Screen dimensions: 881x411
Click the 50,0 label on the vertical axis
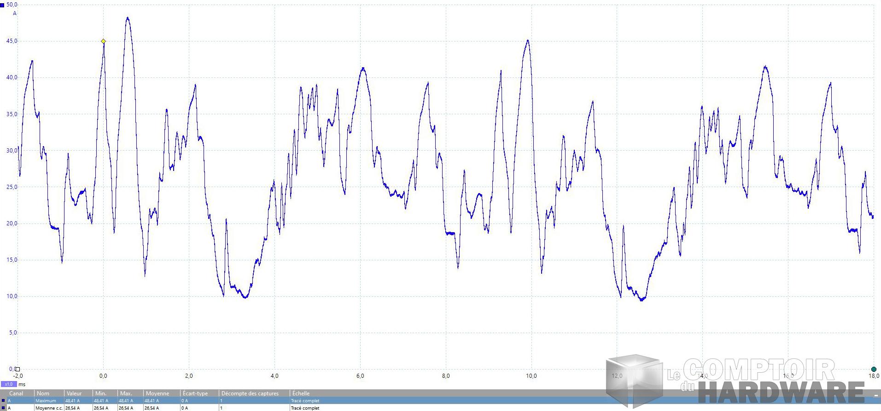click(x=12, y=5)
